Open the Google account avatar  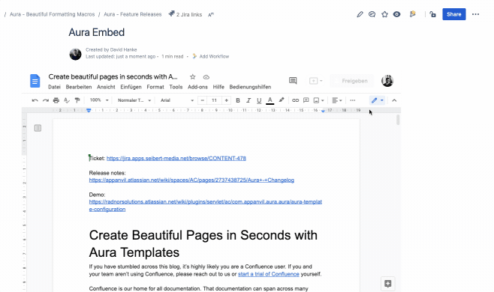click(387, 81)
